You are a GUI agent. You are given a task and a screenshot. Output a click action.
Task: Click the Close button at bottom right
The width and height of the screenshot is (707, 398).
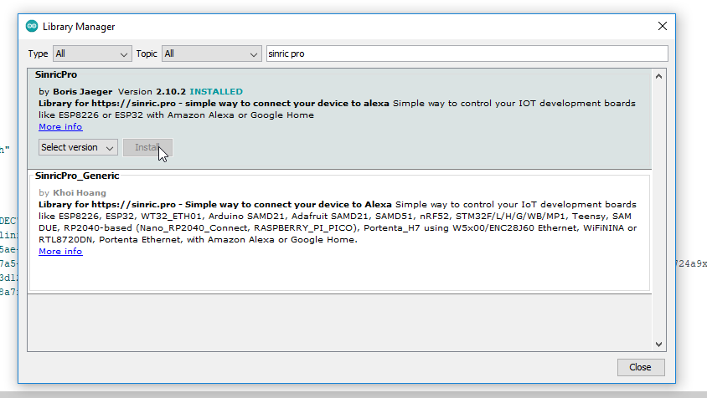coord(640,367)
